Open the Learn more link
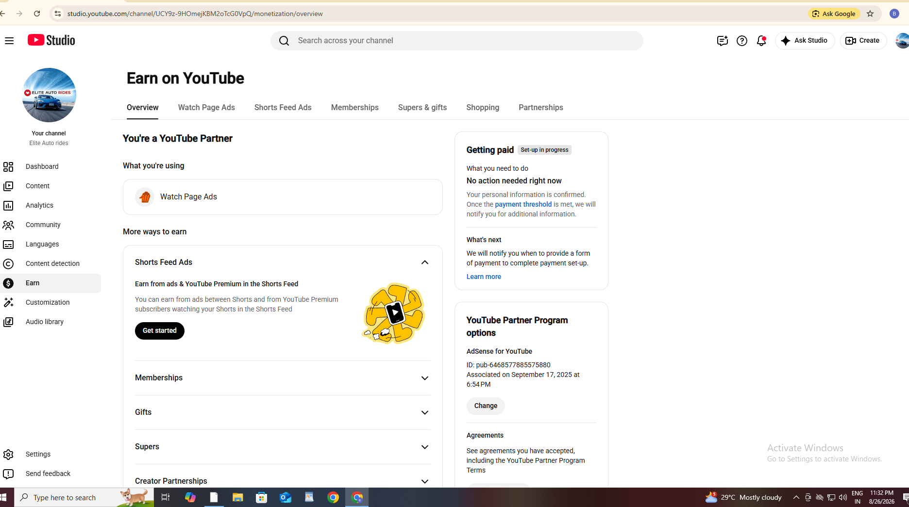The width and height of the screenshot is (909, 507). click(484, 277)
